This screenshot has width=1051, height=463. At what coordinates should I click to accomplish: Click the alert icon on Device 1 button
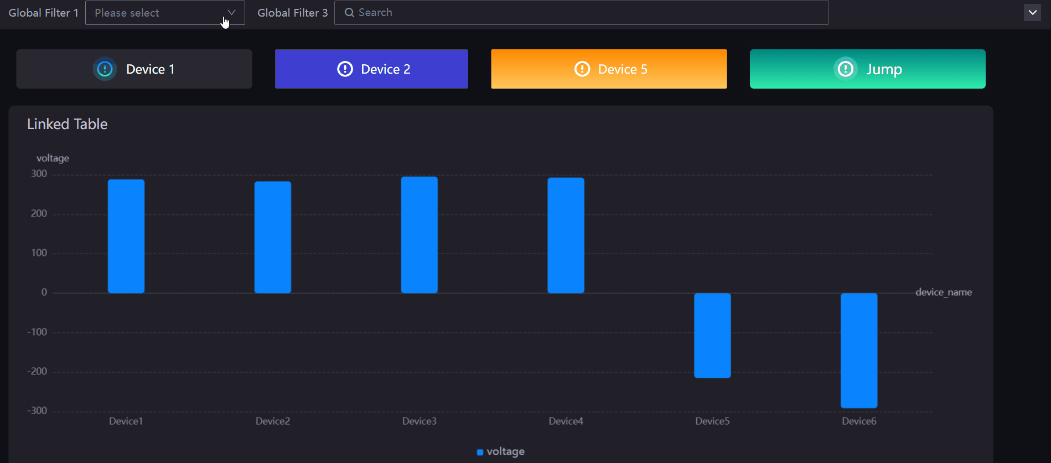click(x=105, y=69)
